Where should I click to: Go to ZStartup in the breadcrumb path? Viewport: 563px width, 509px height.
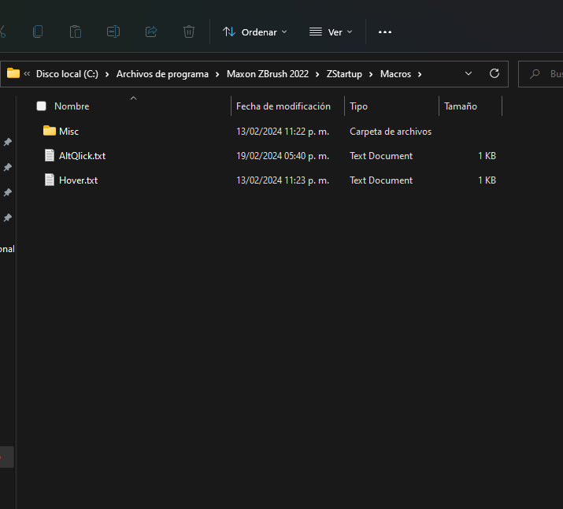click(344, 74)
